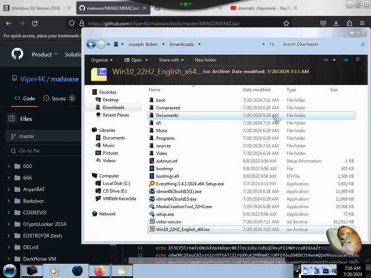Viewport: 371px width, 278px height.
Task: Click New folder in the toolbar
Action: coord(205,60)
